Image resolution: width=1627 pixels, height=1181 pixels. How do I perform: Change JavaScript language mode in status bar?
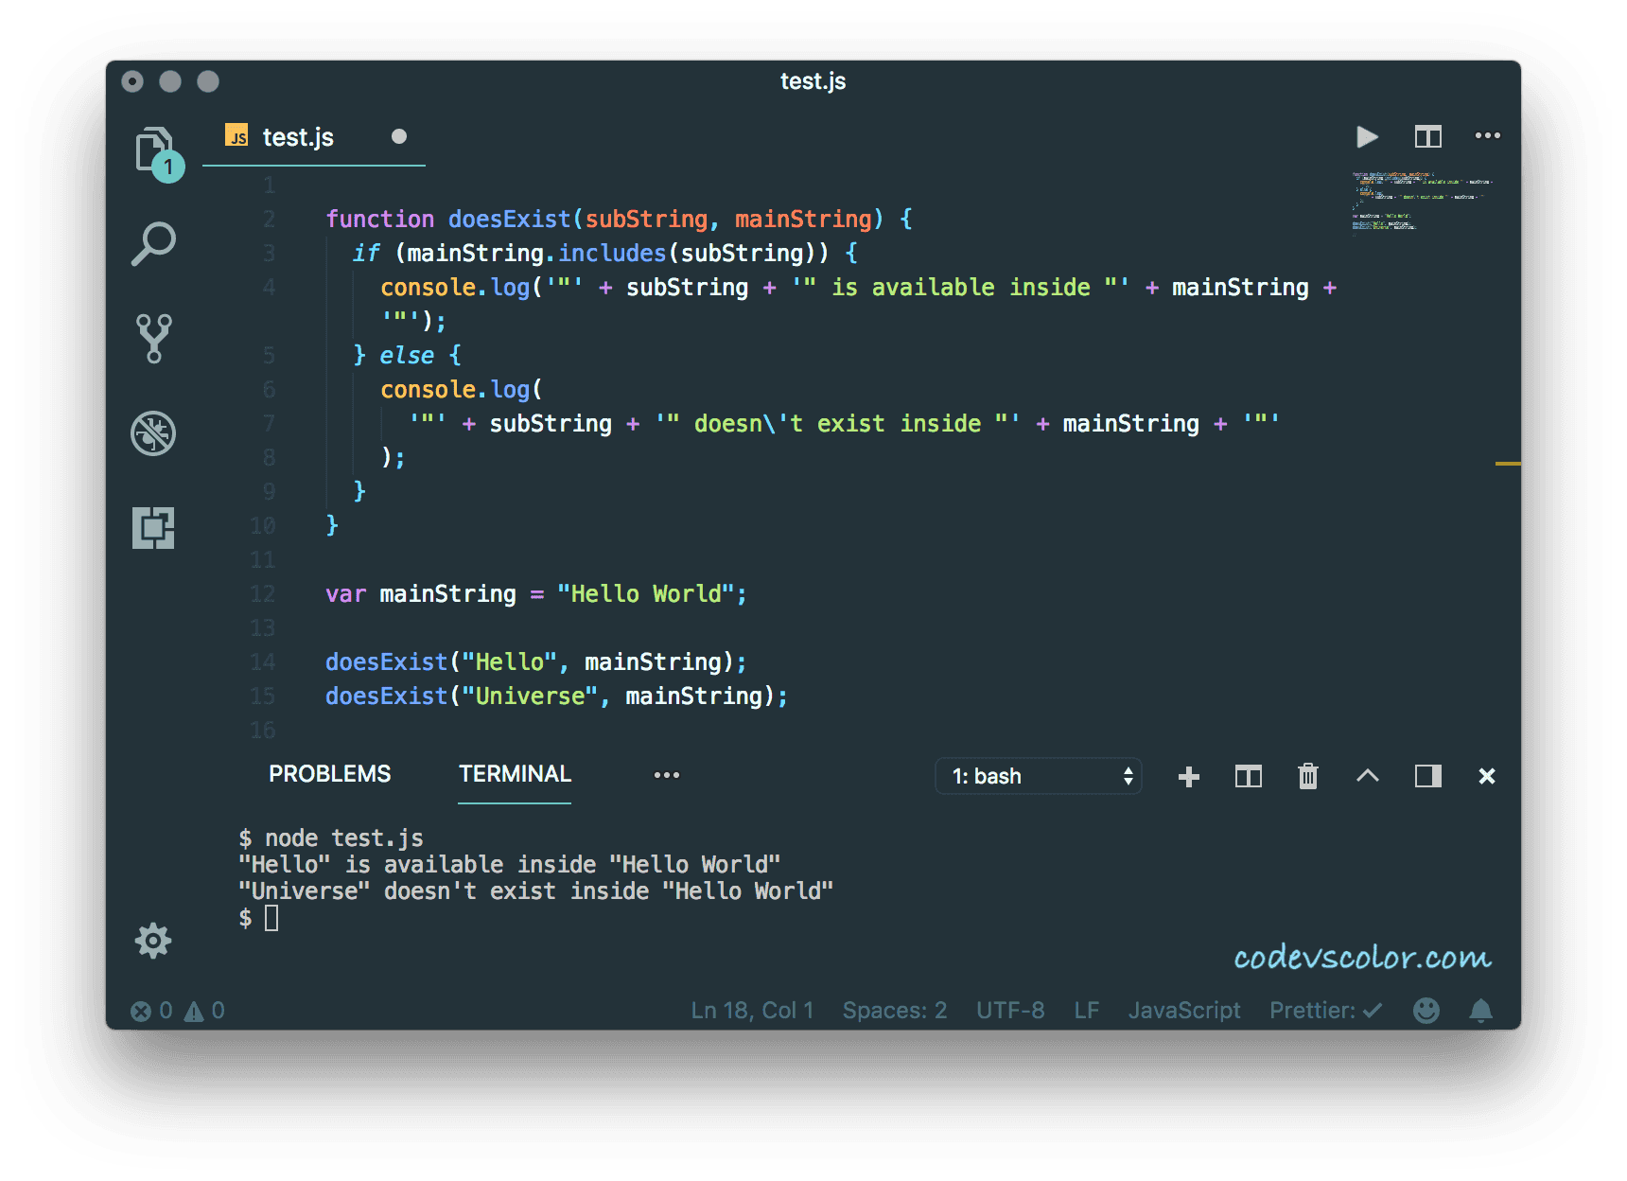click(x=1184, y=1010)
